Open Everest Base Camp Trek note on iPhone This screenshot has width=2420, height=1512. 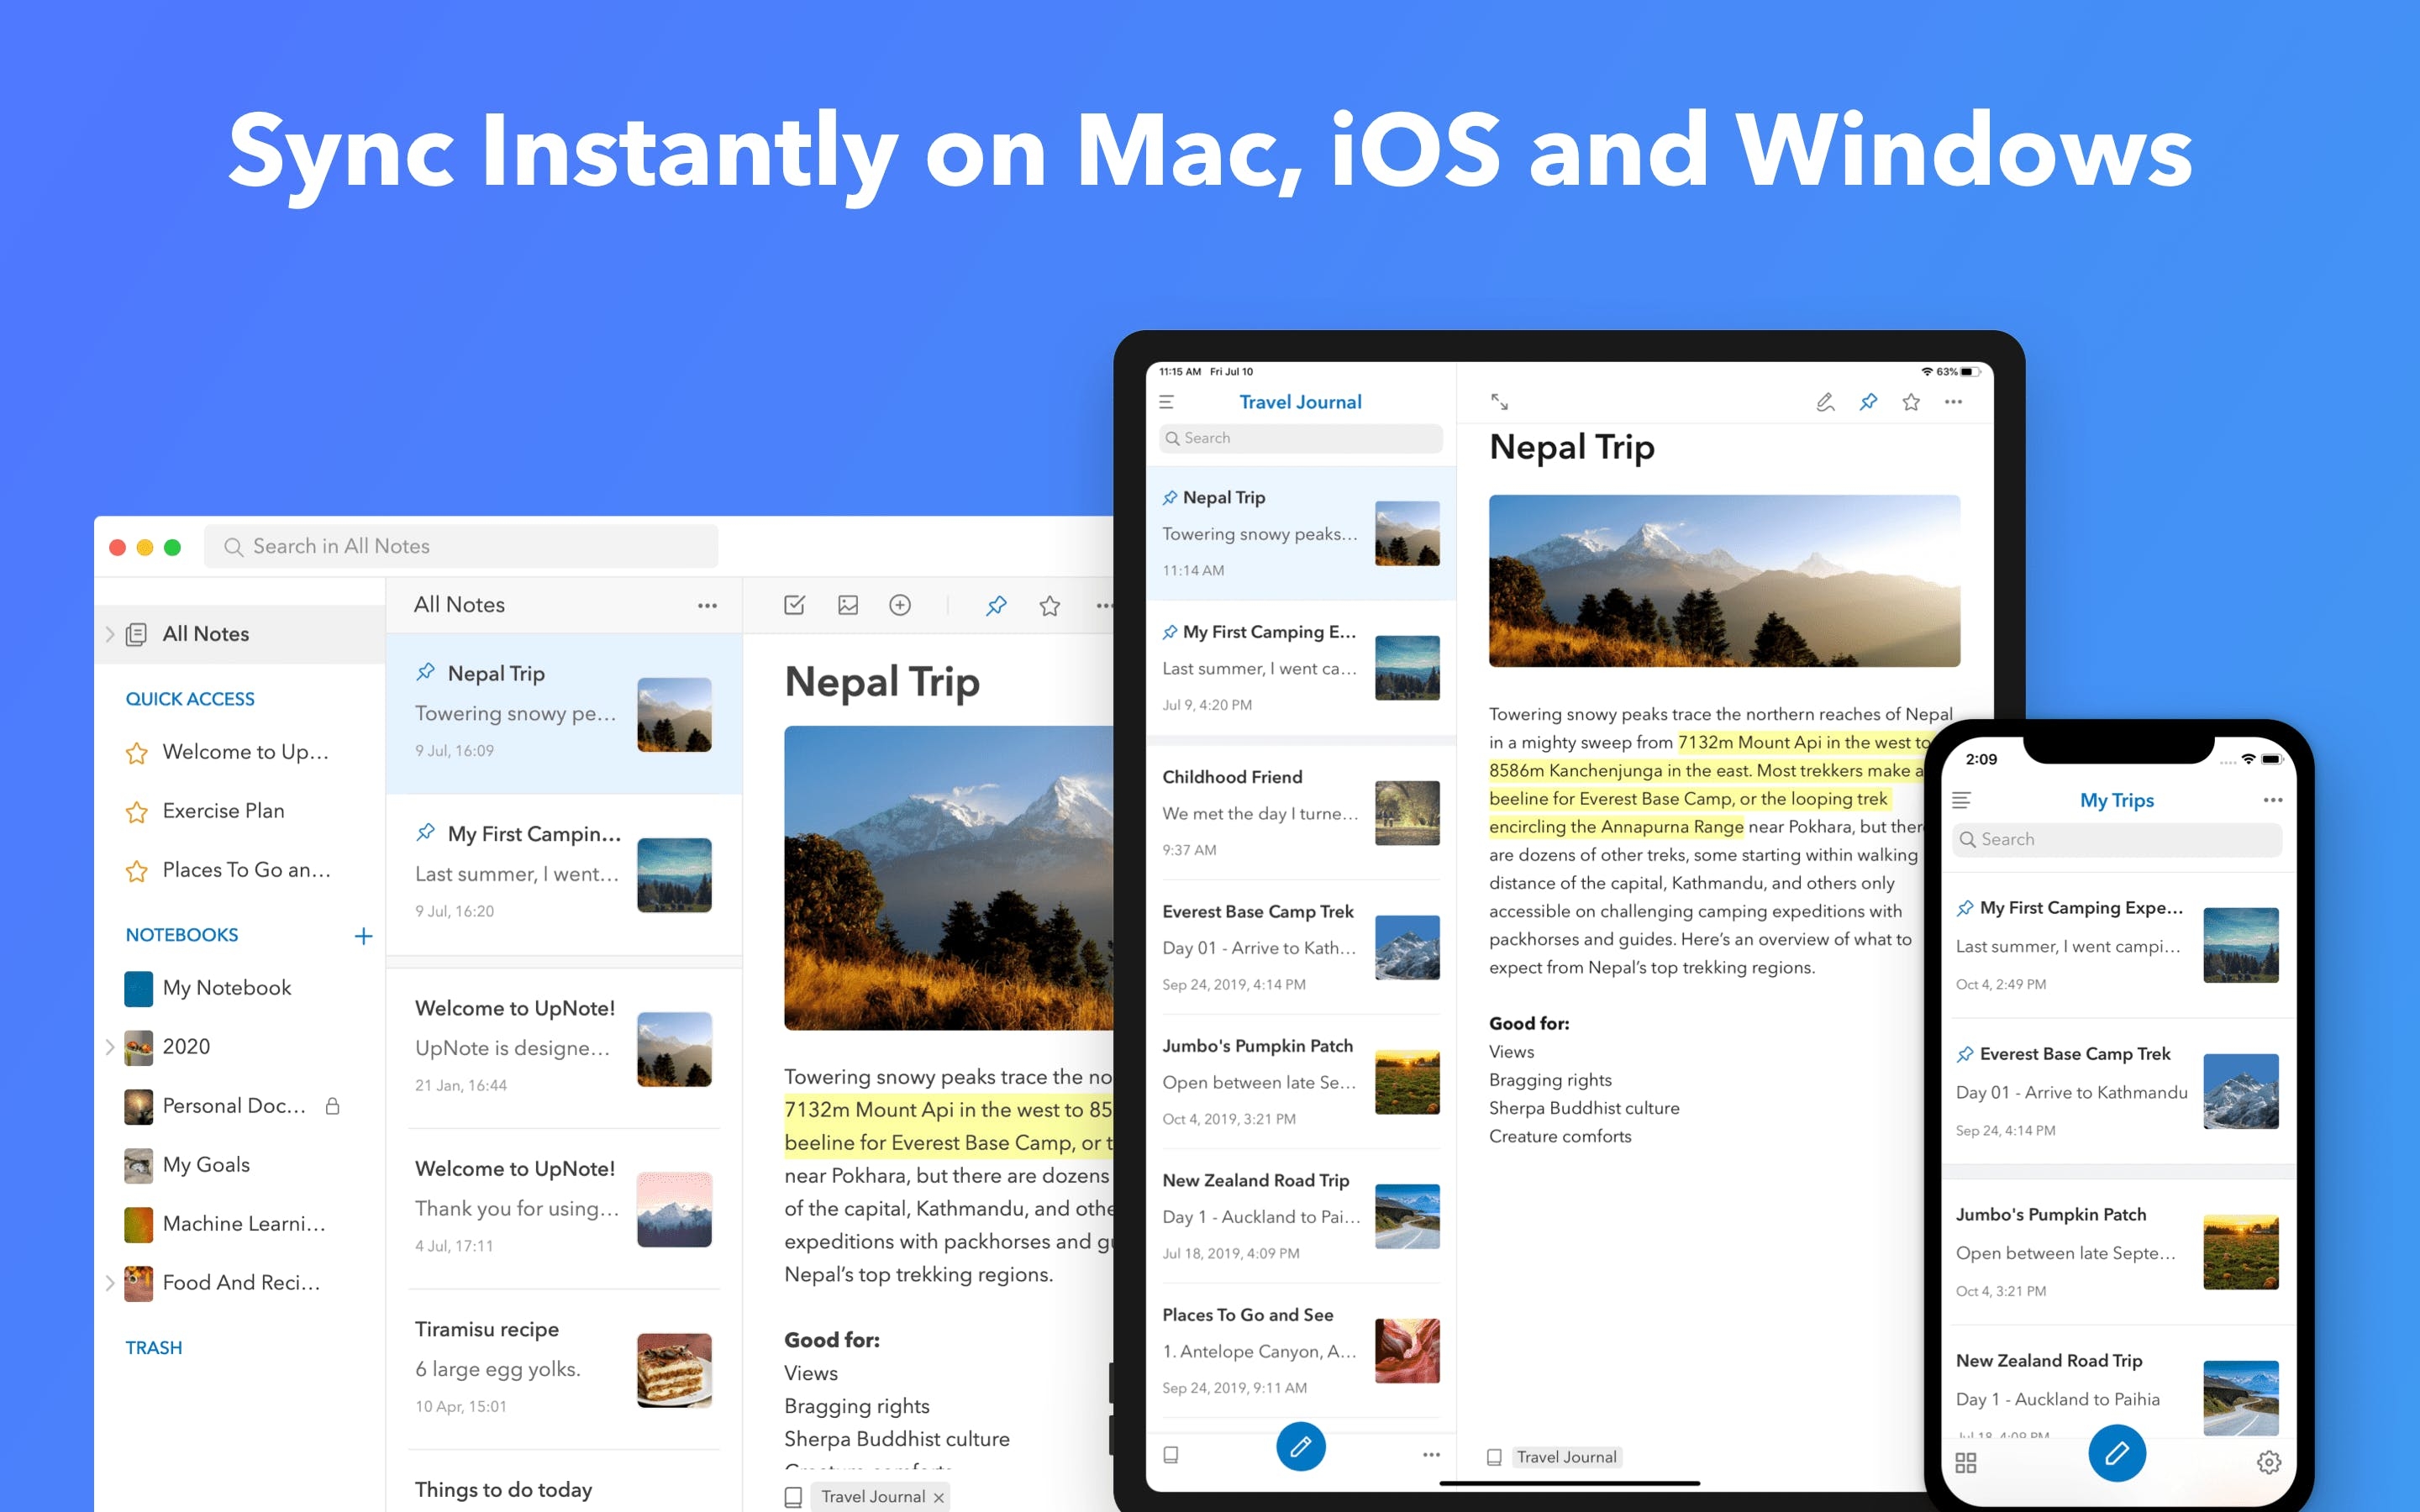coord(2117,1092)
